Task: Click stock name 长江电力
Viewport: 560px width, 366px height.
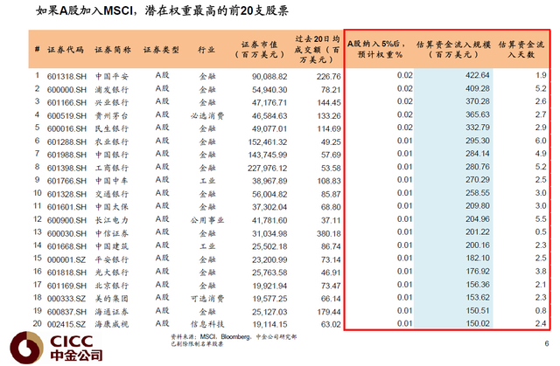Action: click(112, 220)
